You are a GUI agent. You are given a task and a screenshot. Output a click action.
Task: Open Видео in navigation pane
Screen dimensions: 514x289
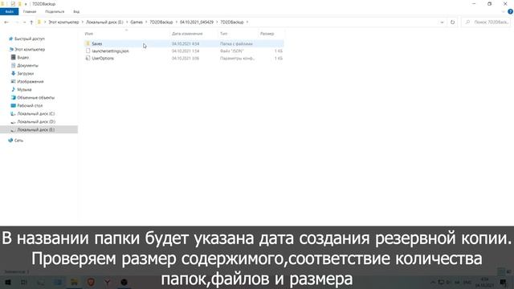click(x=23, y=57)
